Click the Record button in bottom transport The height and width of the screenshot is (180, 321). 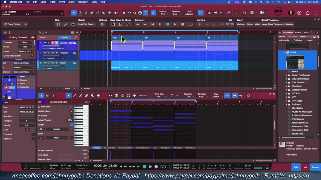156,167
